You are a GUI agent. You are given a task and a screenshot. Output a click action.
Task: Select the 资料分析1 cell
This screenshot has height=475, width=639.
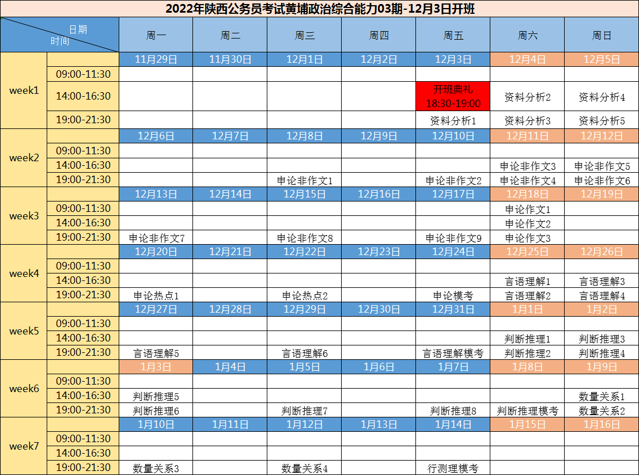453,121
